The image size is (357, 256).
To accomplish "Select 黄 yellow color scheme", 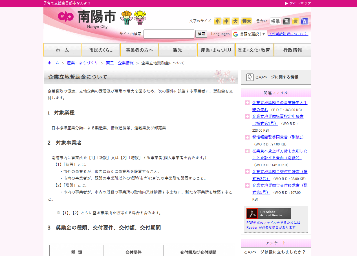I will coord(296,21).
